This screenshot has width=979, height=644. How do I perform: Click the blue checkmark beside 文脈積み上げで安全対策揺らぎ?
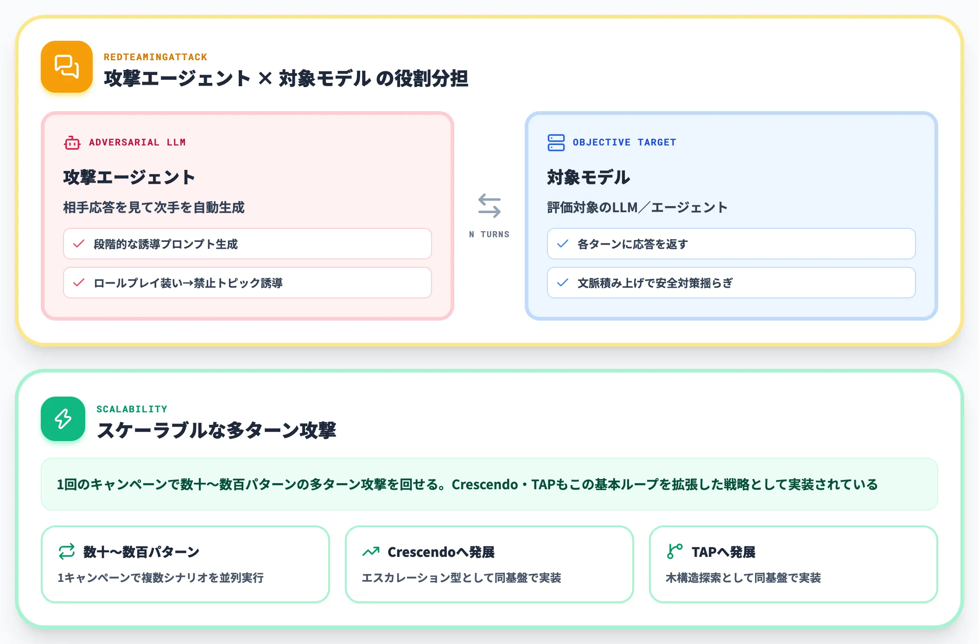(x=563, y=283)
